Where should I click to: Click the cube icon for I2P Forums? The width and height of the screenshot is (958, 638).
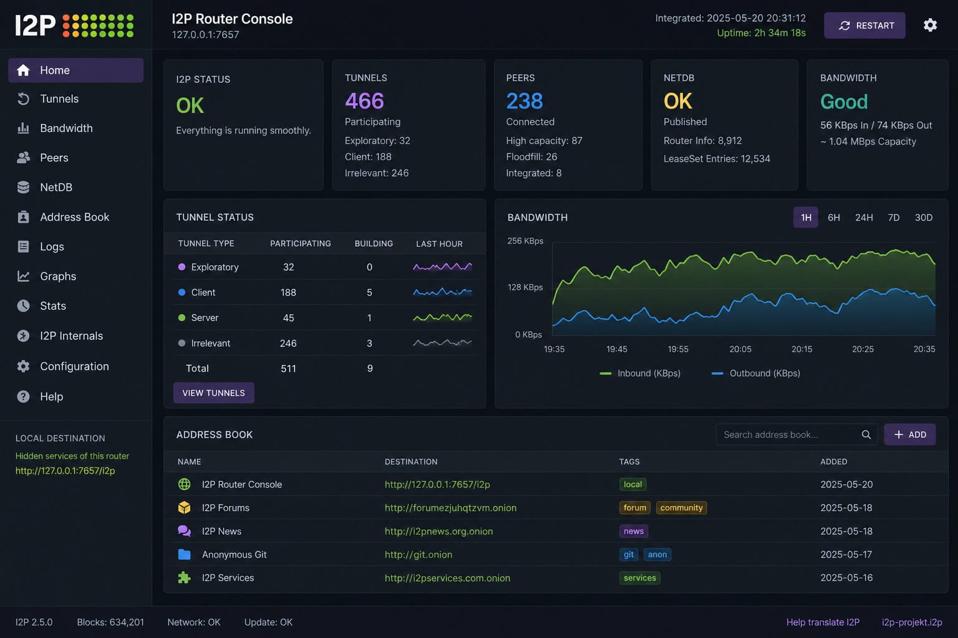[x=184, y=508]
